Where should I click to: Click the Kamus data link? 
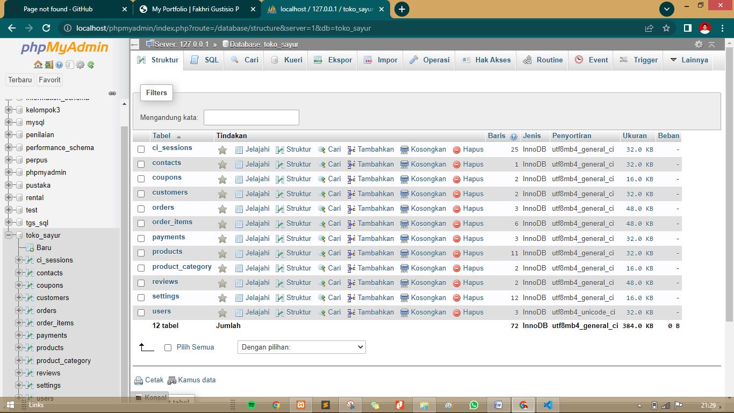click(197, 380)
